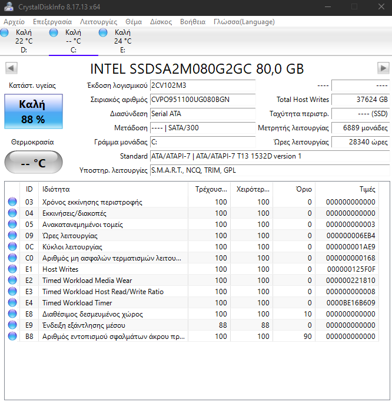
Task: Open the Βοήθεια menu
Action: [x=193, y=22]
